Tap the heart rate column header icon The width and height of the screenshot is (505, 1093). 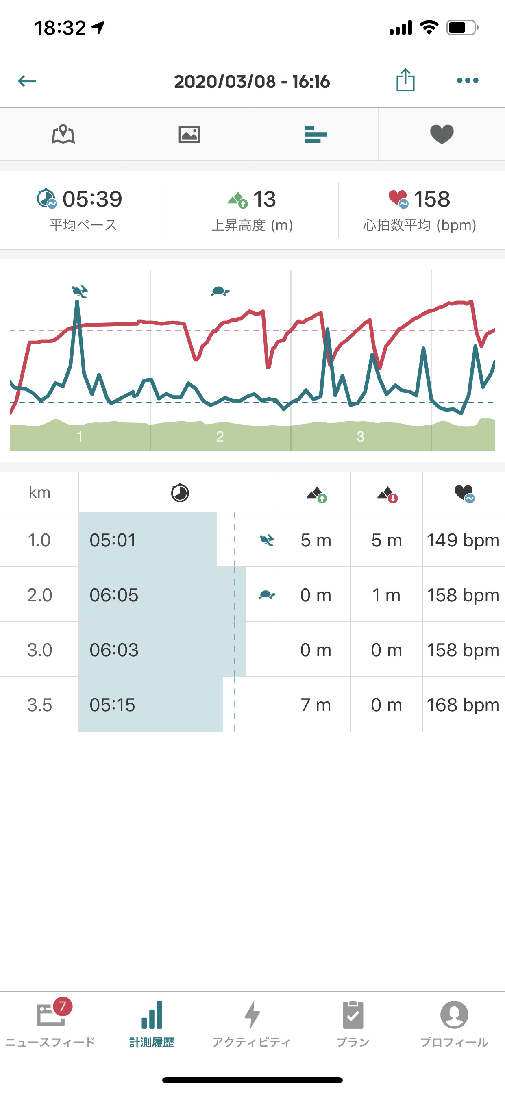pos(464,493)
